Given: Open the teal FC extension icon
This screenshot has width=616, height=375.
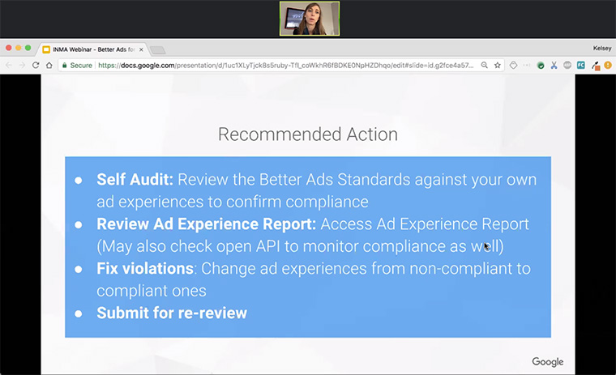Looking at the screenshot, I should [x=581, y=65].
